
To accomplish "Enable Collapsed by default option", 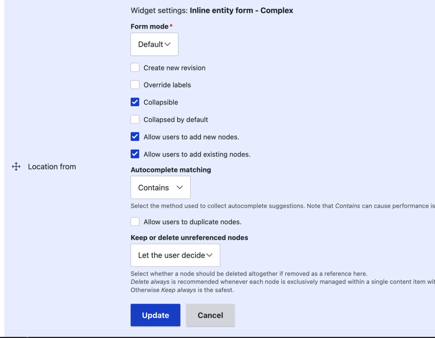I will click(135, 119).
